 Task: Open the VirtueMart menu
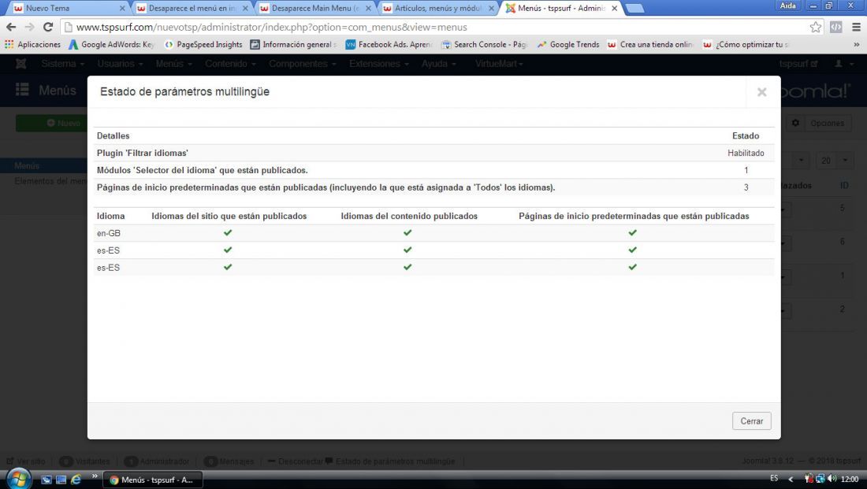[499, 64]
